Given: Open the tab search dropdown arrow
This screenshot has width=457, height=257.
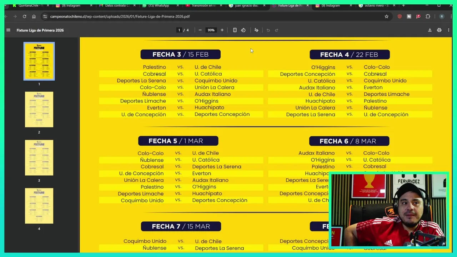Looking at the screenshot, I should point(6,5).
